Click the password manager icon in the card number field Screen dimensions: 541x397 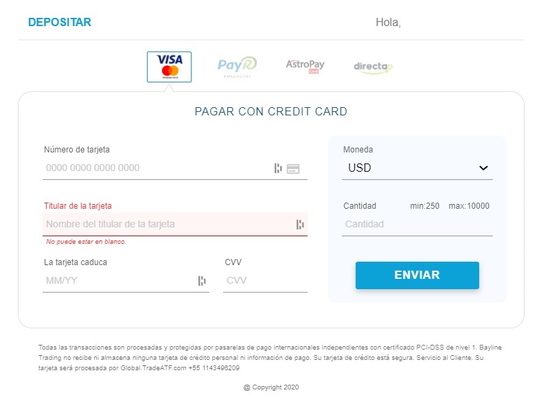click(x=278, y=168)
